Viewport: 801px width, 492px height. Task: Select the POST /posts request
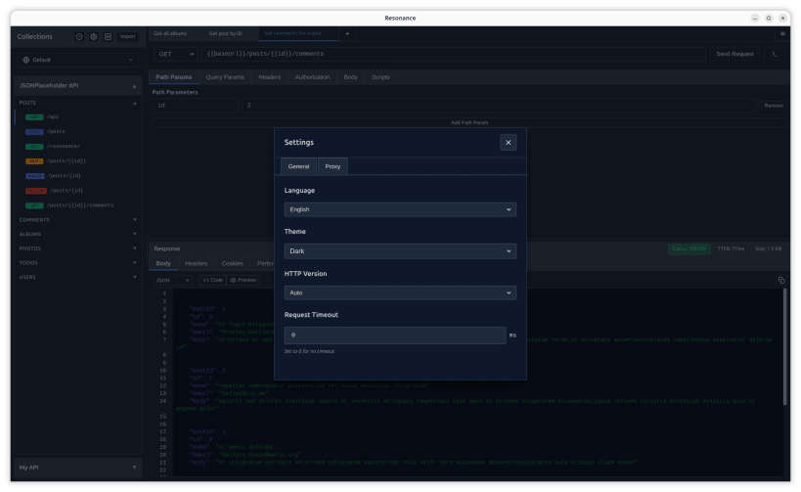click(x=77, y=132)
